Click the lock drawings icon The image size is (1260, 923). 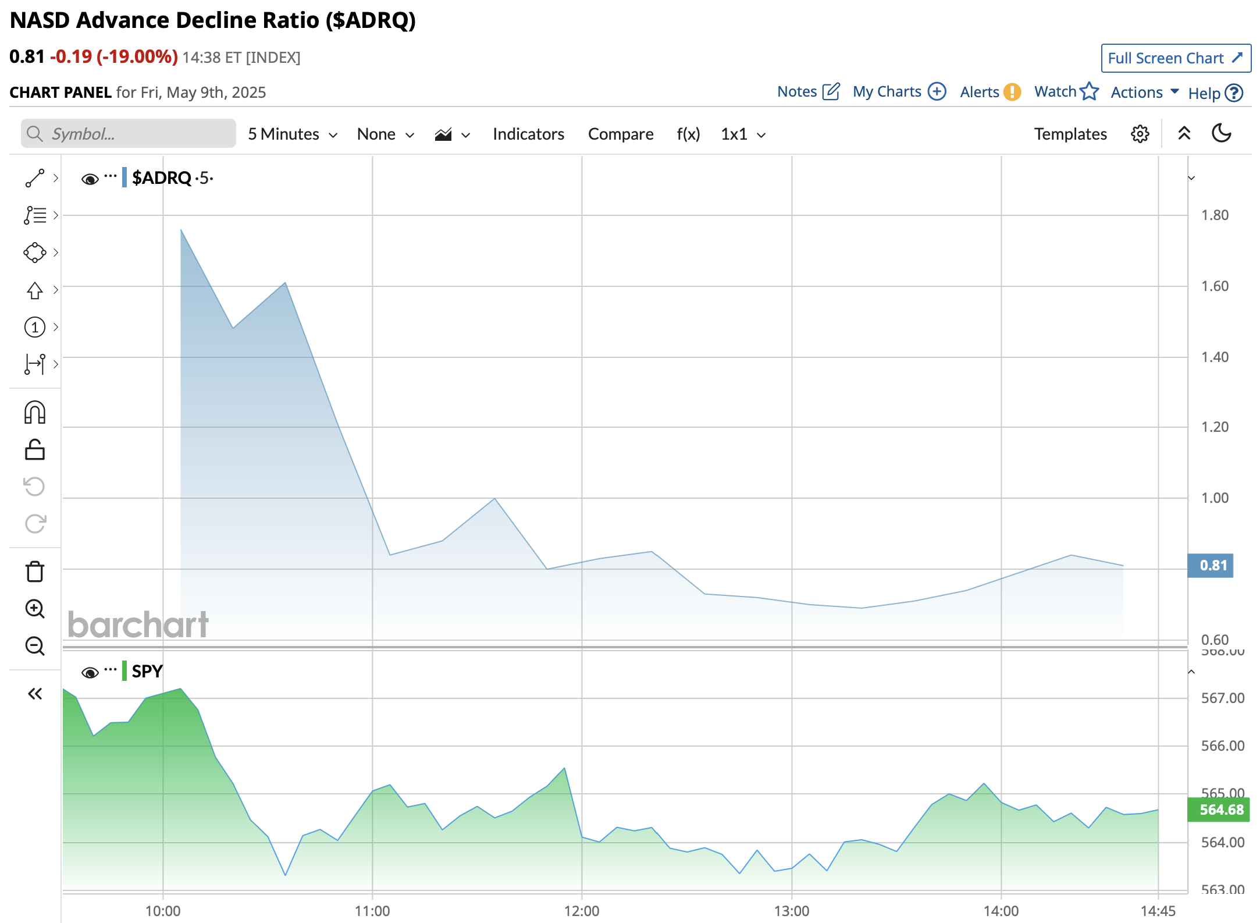pyautogui.click(x=34, y=450)
